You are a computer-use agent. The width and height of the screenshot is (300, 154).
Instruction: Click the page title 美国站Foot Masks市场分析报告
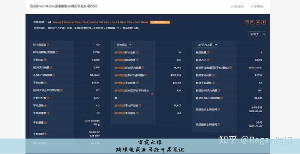tap(63, 6)
